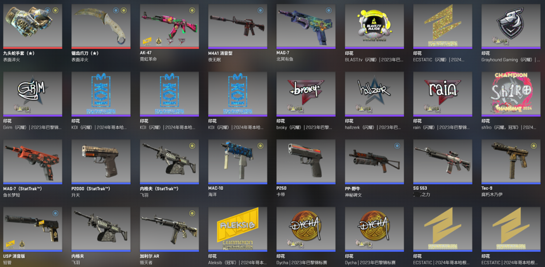545x267 pixels.
Task: Select the Grayhound Gaming wolf sticker
Action: (x=511, y=26)
